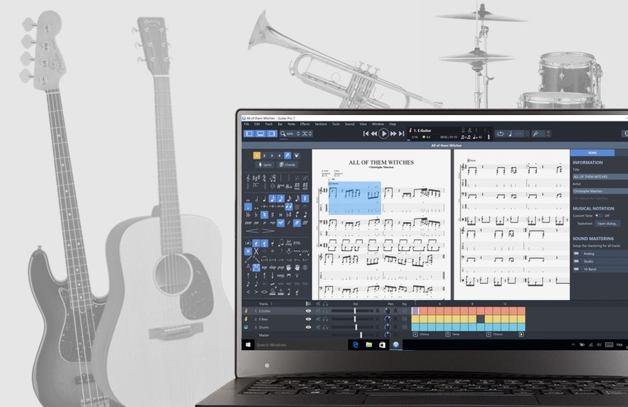Open the design mode triangle dropdown
Viewport: 628px width, 407px height.
tap(296, 156)
